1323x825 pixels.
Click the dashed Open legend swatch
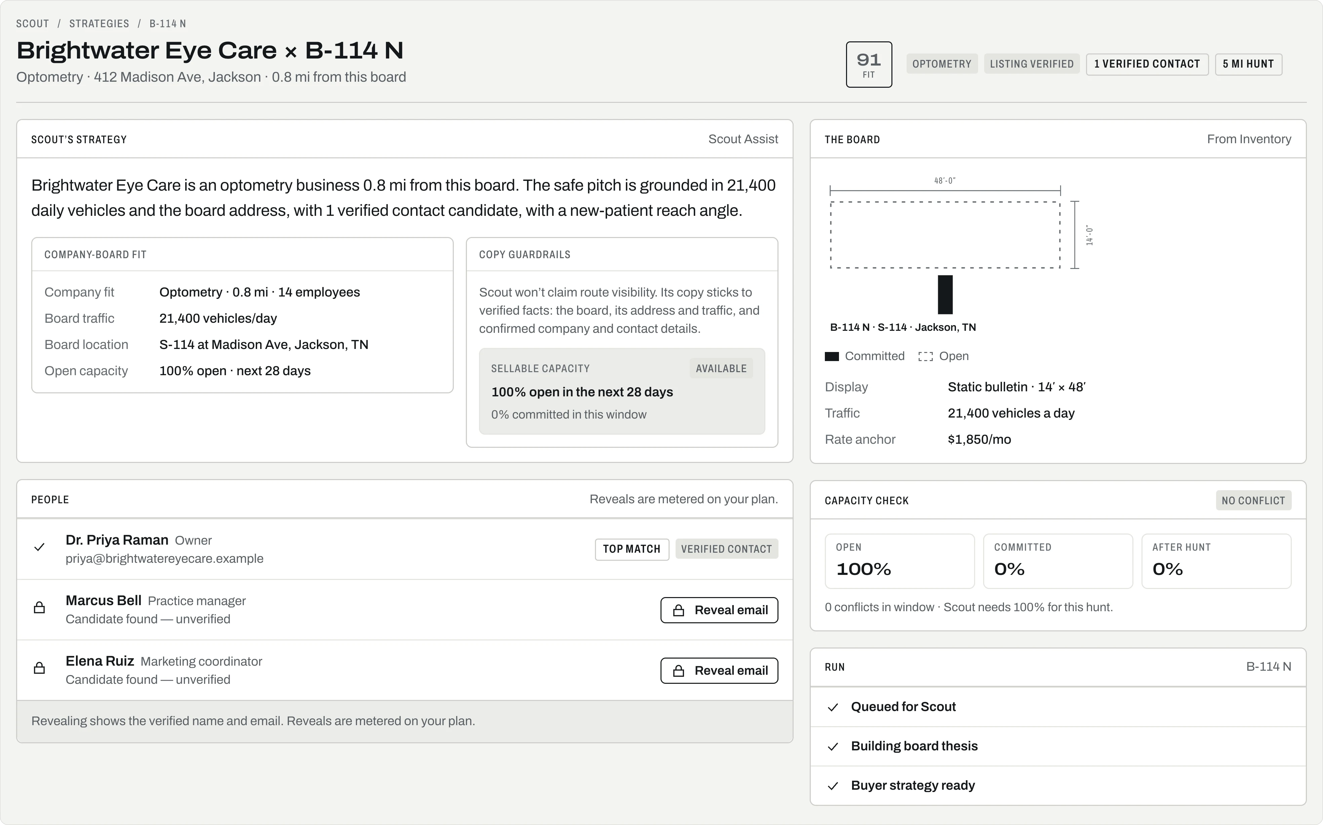[x=925, y=357]
